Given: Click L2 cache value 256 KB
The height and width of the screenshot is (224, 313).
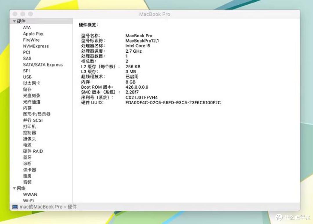Looking at the screenshot, I should coord(133,66).
